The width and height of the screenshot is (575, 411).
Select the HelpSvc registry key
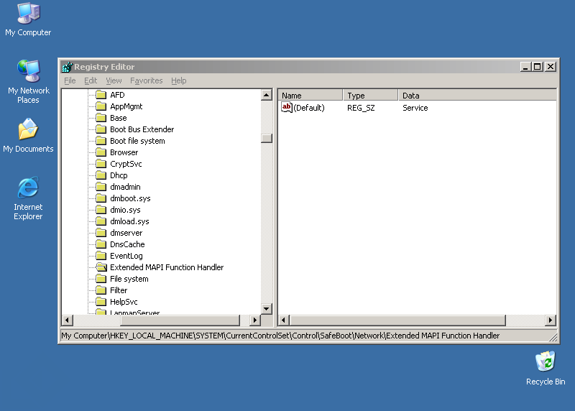tap(124, 302)
